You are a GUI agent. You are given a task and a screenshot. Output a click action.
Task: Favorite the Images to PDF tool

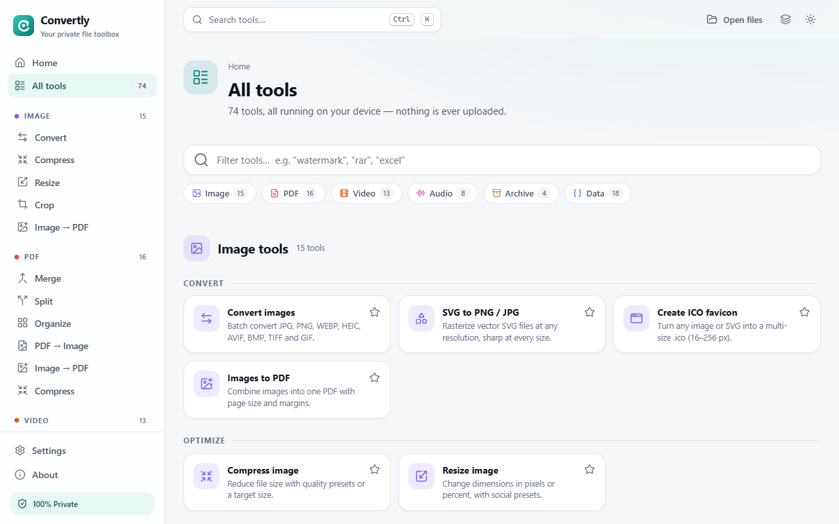374,377
